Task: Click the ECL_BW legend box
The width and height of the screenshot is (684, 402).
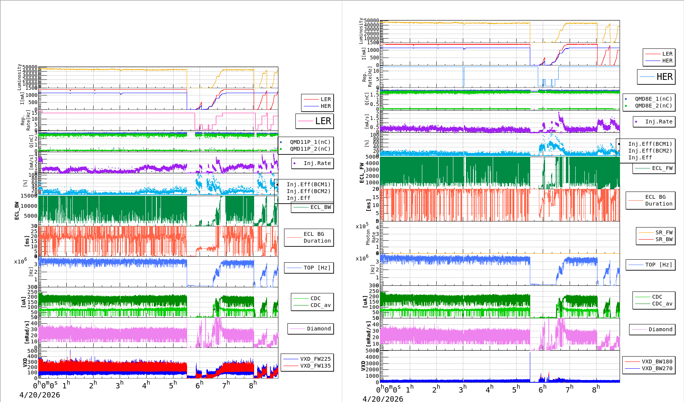Action: point(312,207)
